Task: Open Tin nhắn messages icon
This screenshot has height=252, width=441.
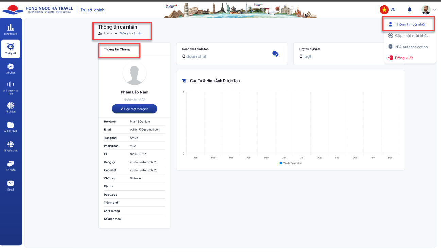Action: tap(11, 165)
